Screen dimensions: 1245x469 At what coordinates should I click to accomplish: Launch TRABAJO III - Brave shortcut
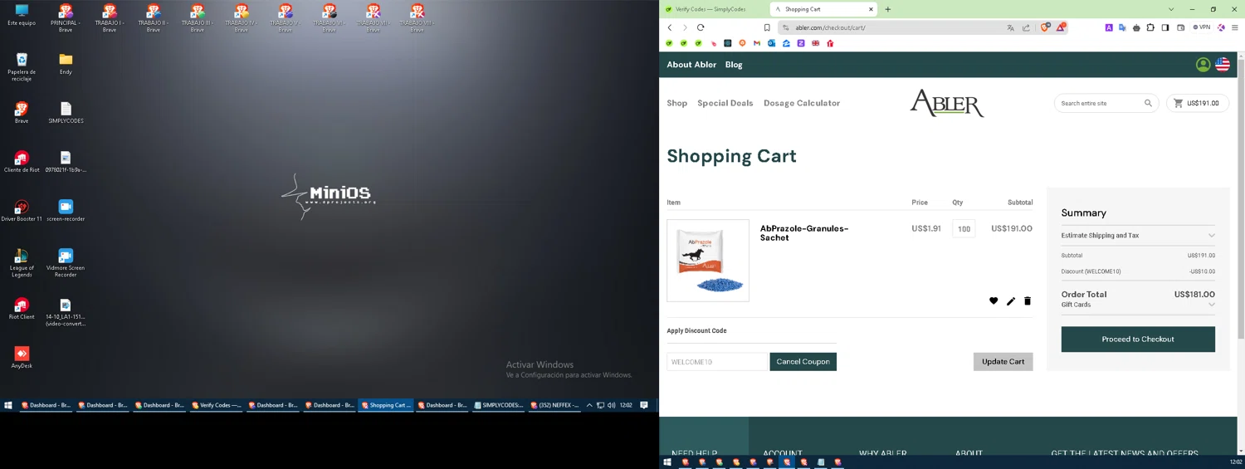pos(197,18)
